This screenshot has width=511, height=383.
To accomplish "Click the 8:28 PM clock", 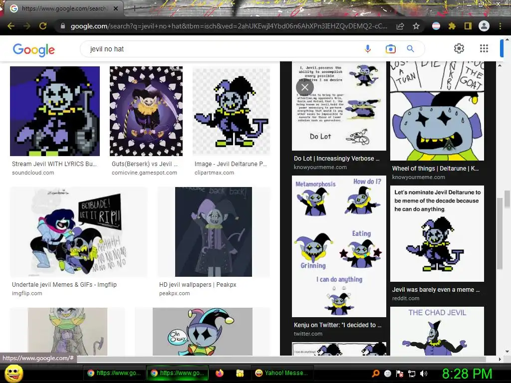I will click(467, 374).
